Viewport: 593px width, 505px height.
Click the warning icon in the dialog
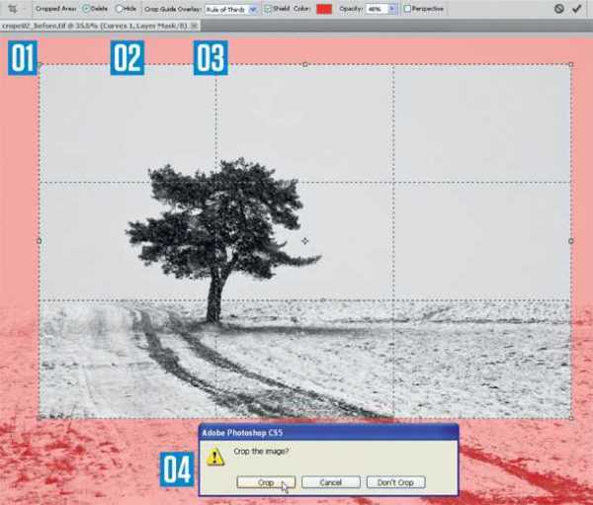[214, 456]
